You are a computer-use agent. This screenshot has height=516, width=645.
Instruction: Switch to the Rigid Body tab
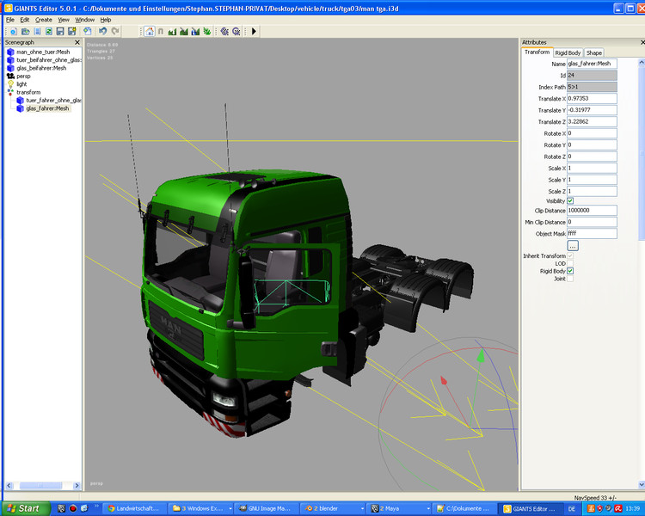coord(568,52)
